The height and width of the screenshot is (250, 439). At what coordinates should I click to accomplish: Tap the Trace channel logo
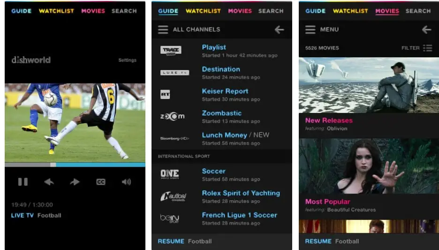pos(171,51)
